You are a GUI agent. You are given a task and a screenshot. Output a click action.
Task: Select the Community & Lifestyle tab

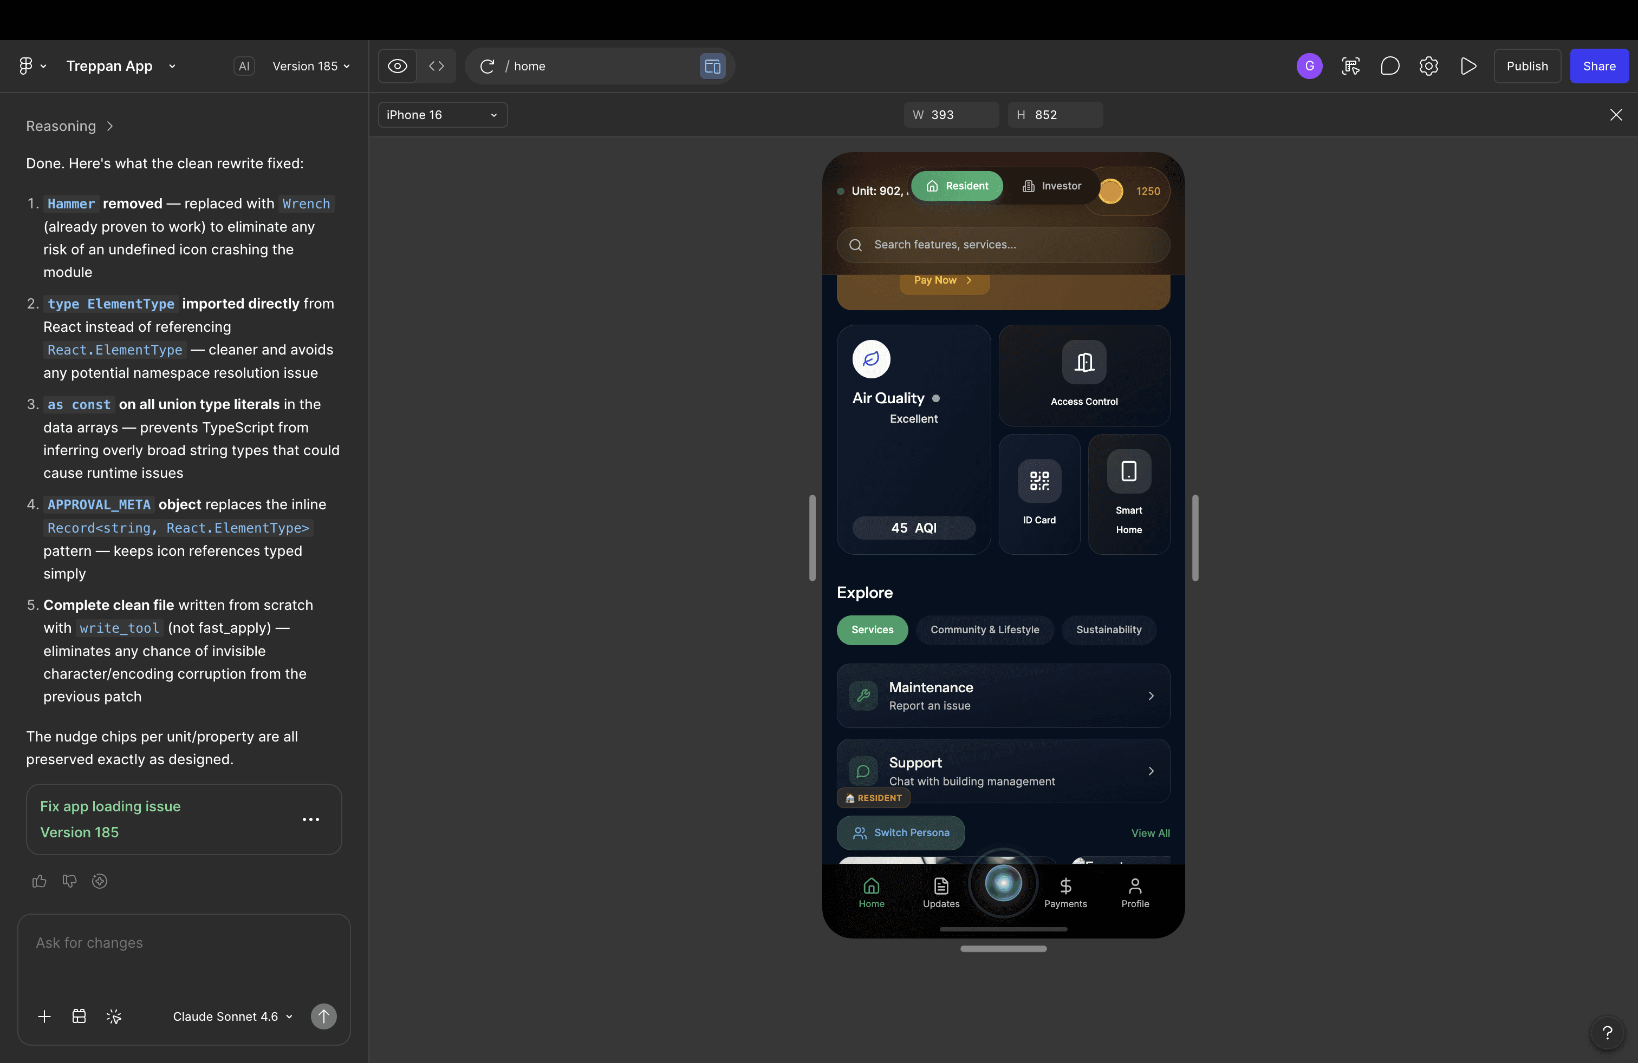click(984, 630)
